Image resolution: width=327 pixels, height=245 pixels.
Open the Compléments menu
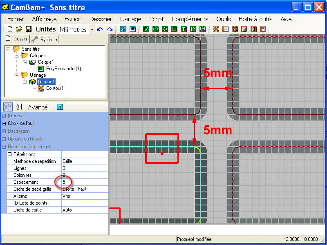coord(190,19)
